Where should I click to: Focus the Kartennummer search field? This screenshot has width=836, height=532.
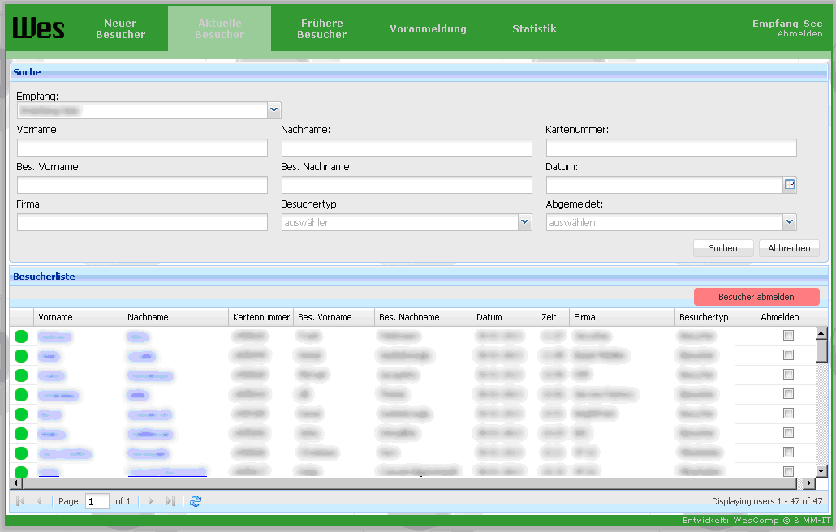tap(671, 148)
